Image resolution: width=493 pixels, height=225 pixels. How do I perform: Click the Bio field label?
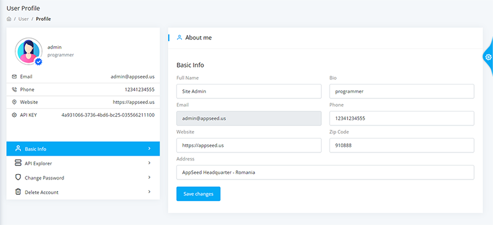coord(333,78)
